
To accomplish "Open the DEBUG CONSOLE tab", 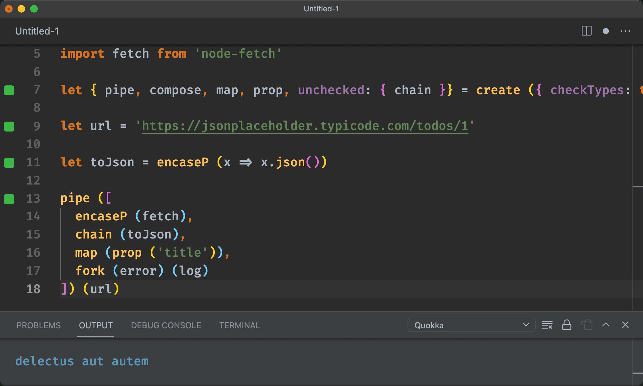I will (166, 325).
